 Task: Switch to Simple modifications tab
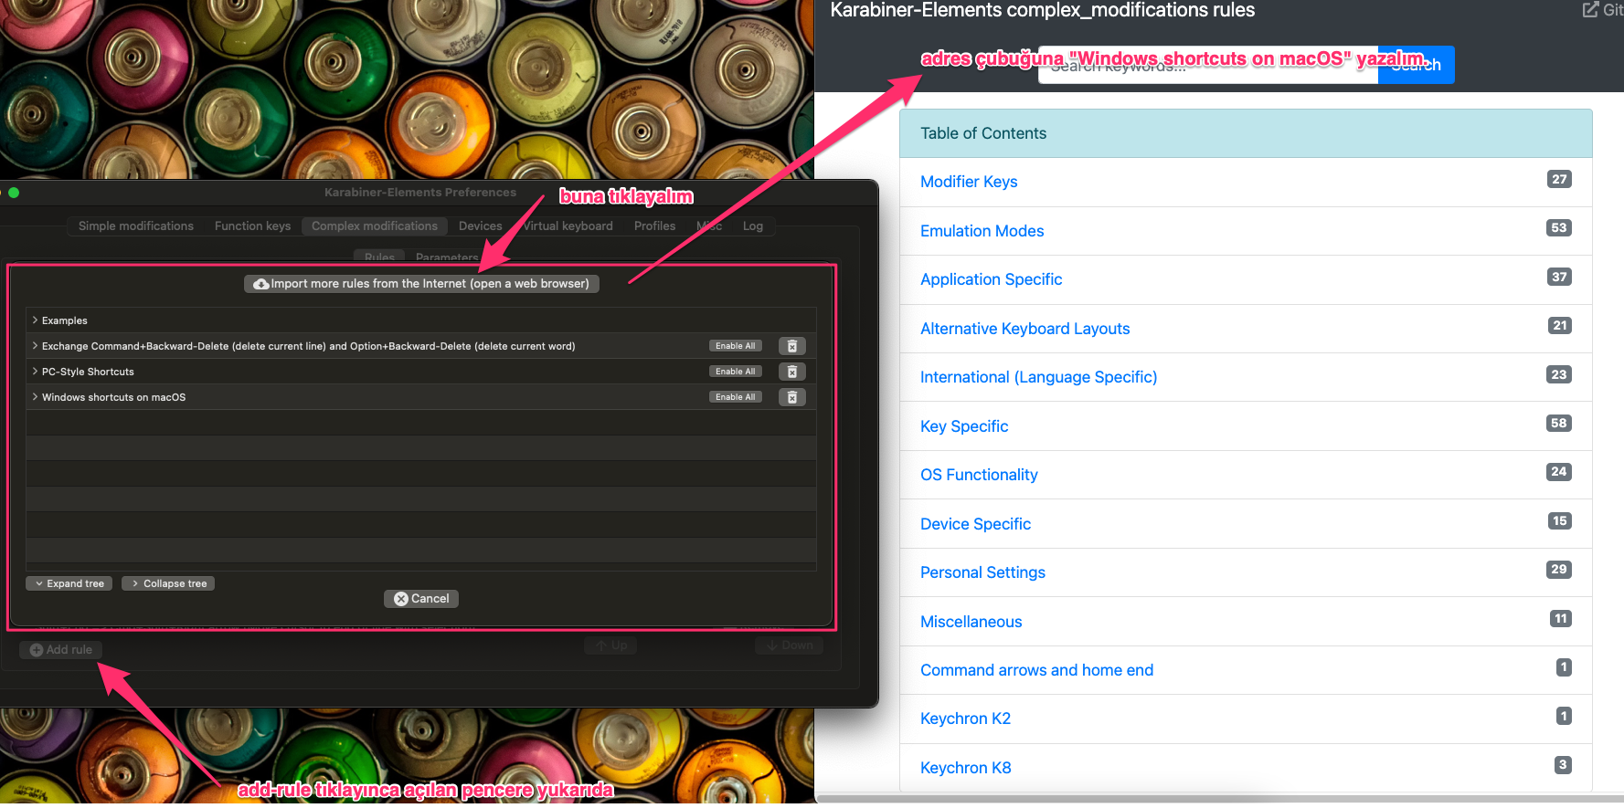pyautogui.click(x=136, y=226)
